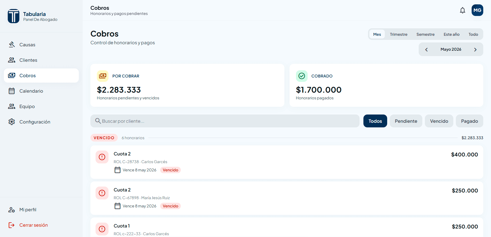Click $250.000 amount on María Jesús Ruiz row
The image size is (491, 237).
[x=465, y=191]
